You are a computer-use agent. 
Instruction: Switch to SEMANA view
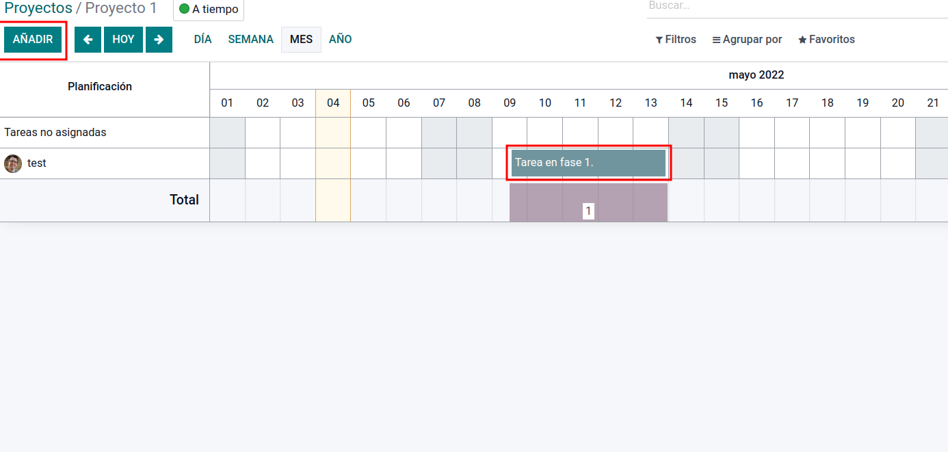coord(251,40)
